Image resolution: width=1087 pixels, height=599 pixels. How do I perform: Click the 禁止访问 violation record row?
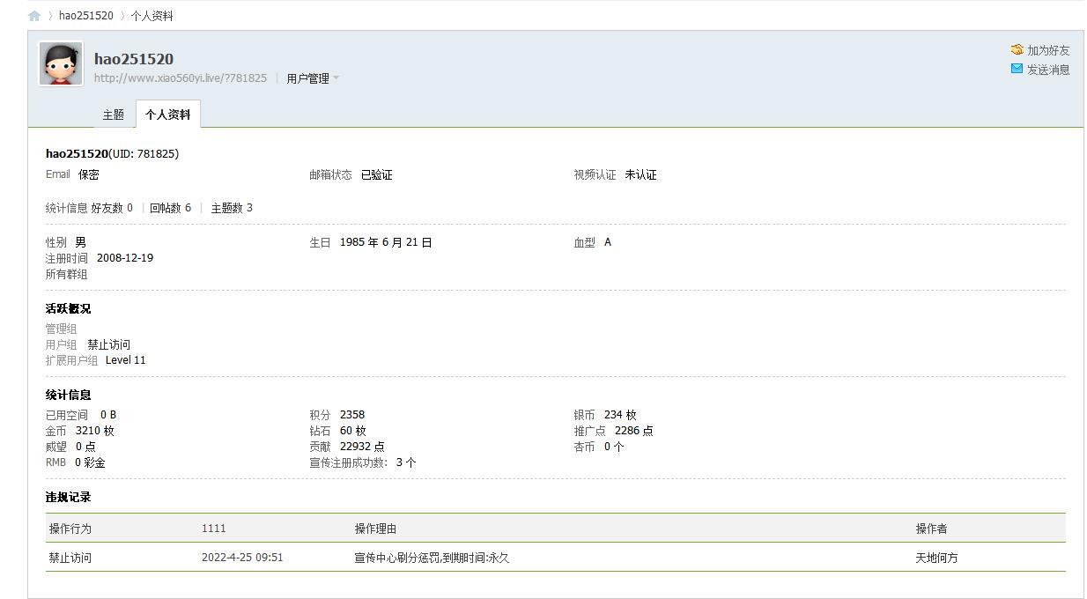click(x=70, y=558)
